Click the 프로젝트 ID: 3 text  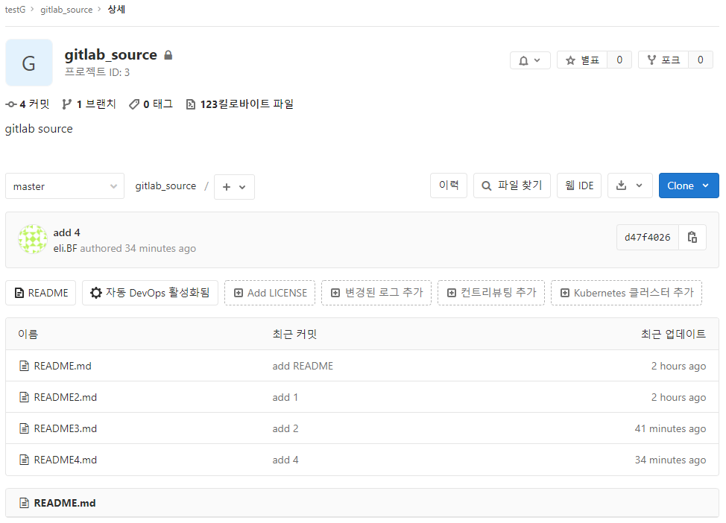coord(97,72)
